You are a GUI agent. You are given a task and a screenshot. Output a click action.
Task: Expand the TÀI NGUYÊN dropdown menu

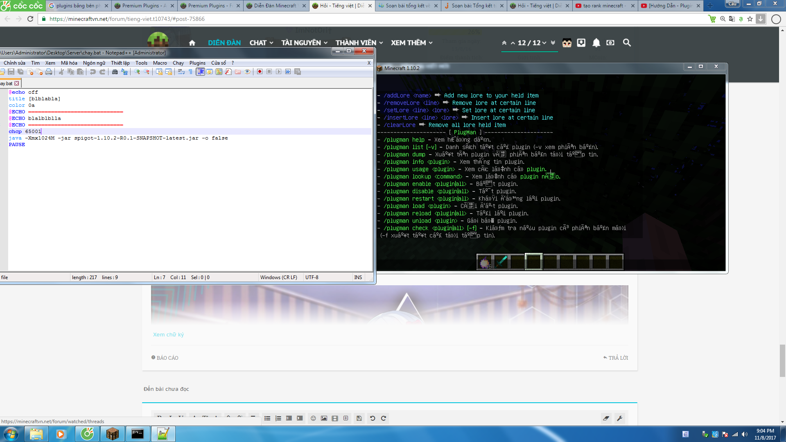point(304,43)
